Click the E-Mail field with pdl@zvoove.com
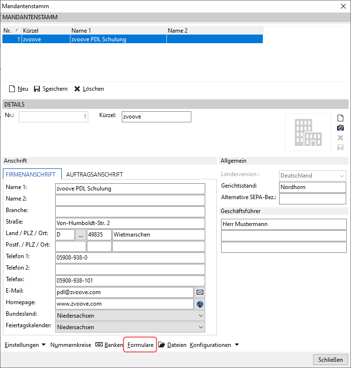Screen dimensions: 351x368 [x=124, y=292]
